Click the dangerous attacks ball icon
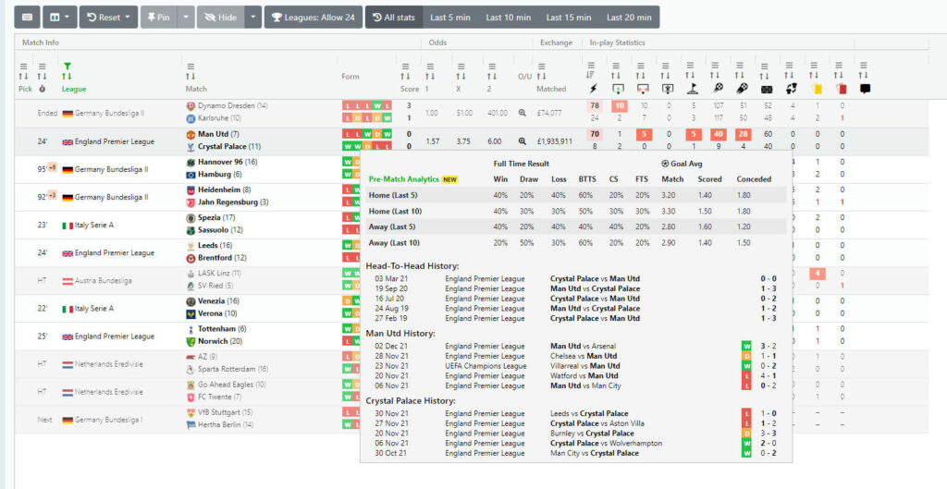947x489 pixels. coord(741,89)
